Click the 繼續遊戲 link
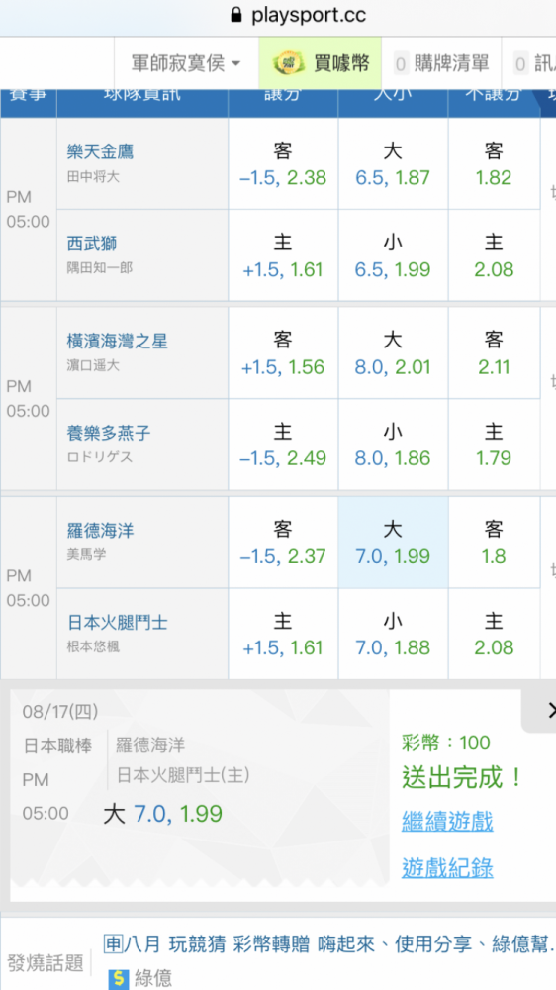Screen dimensions: 556x990 point(447,822)
